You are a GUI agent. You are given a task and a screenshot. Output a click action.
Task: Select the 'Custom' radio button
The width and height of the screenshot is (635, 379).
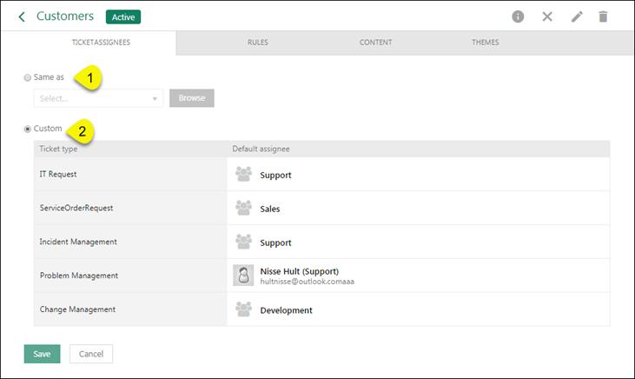(x=28, y=129)
